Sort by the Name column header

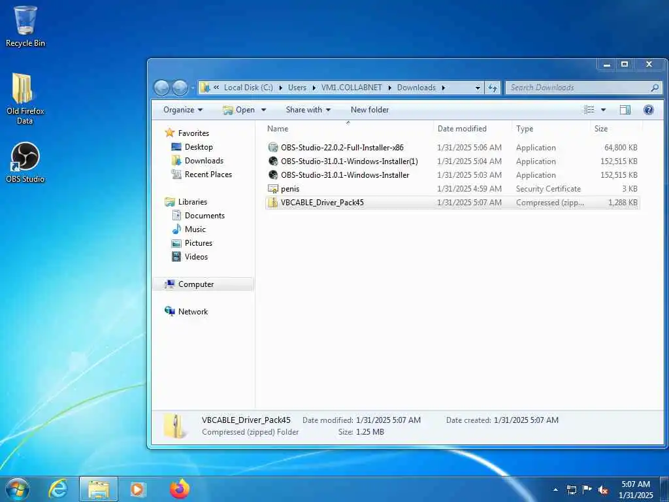pos(277,129)
